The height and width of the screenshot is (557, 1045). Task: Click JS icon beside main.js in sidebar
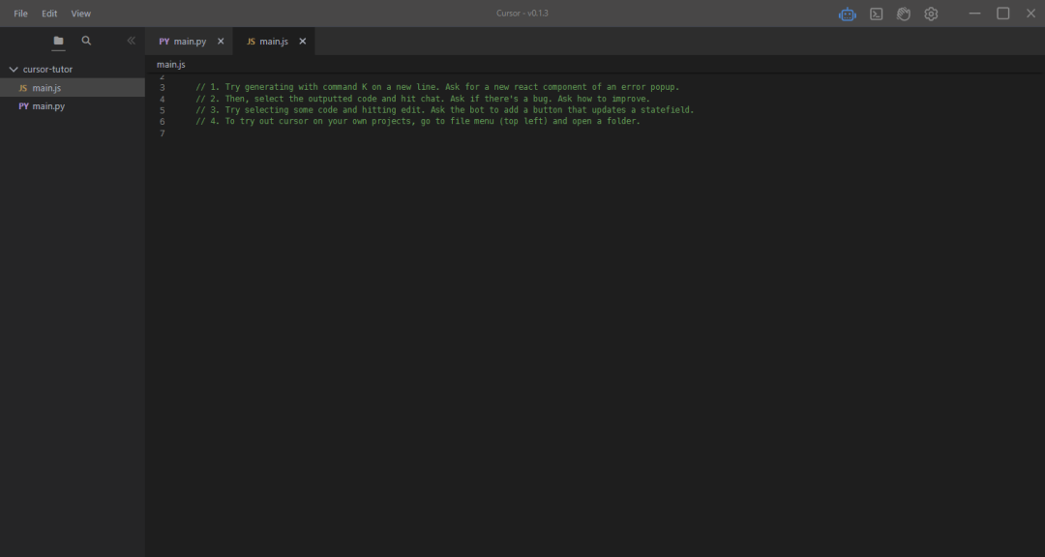tap(23, 88)
